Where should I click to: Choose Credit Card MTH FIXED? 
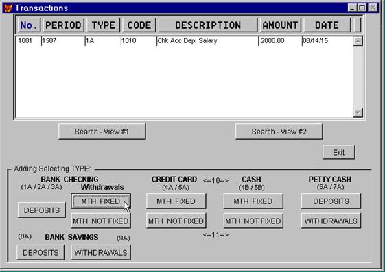(176, 201)
